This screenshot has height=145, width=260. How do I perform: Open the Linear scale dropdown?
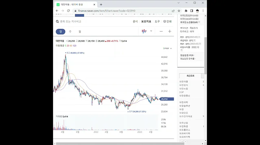(167, 48)
